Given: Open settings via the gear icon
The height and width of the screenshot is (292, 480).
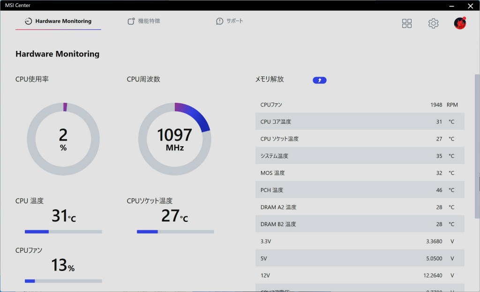Looking at the screenshot, I should tap(433, 23).
